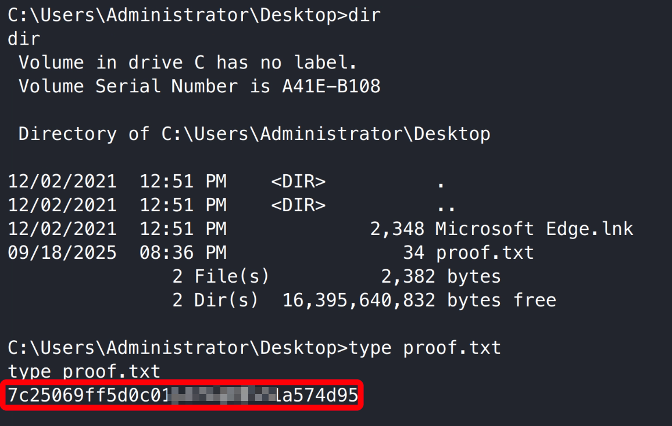Click the Microsoft Edge.lnk file entry
672x426 pixels.
pos(534,229)
